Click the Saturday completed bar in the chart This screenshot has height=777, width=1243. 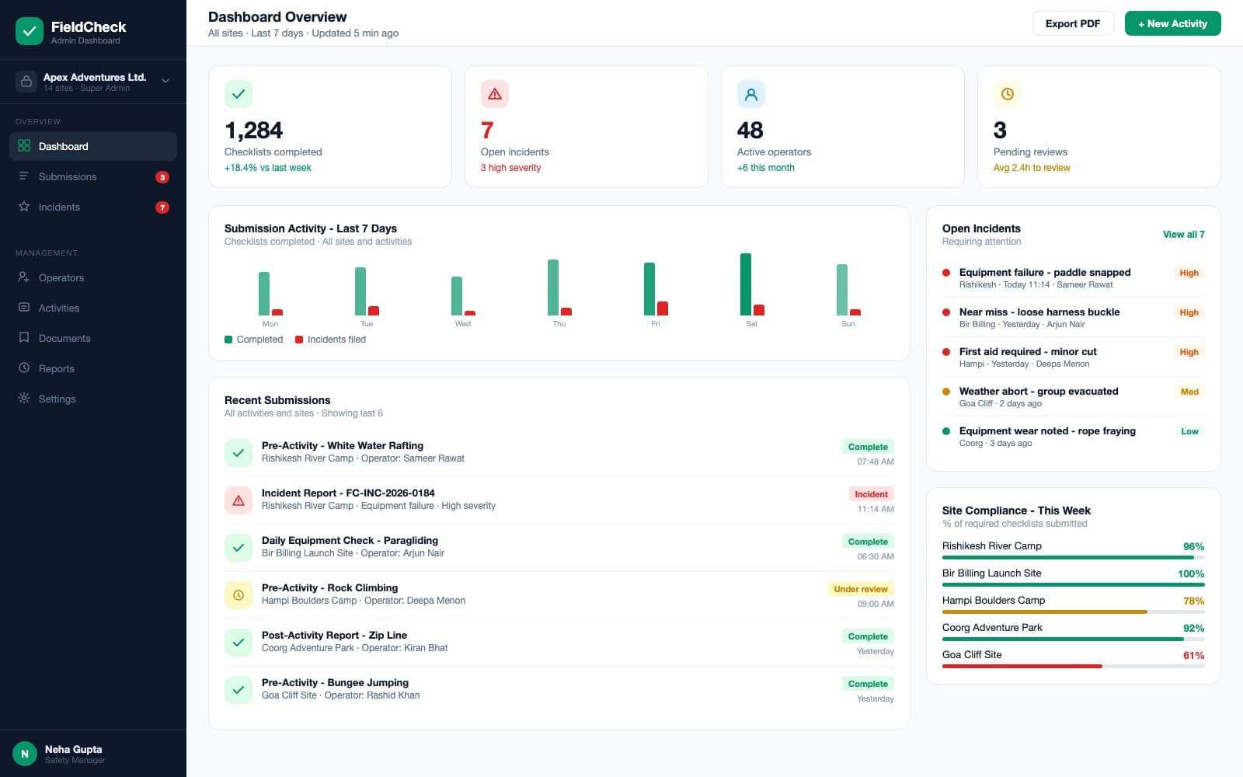pos(746,284)
